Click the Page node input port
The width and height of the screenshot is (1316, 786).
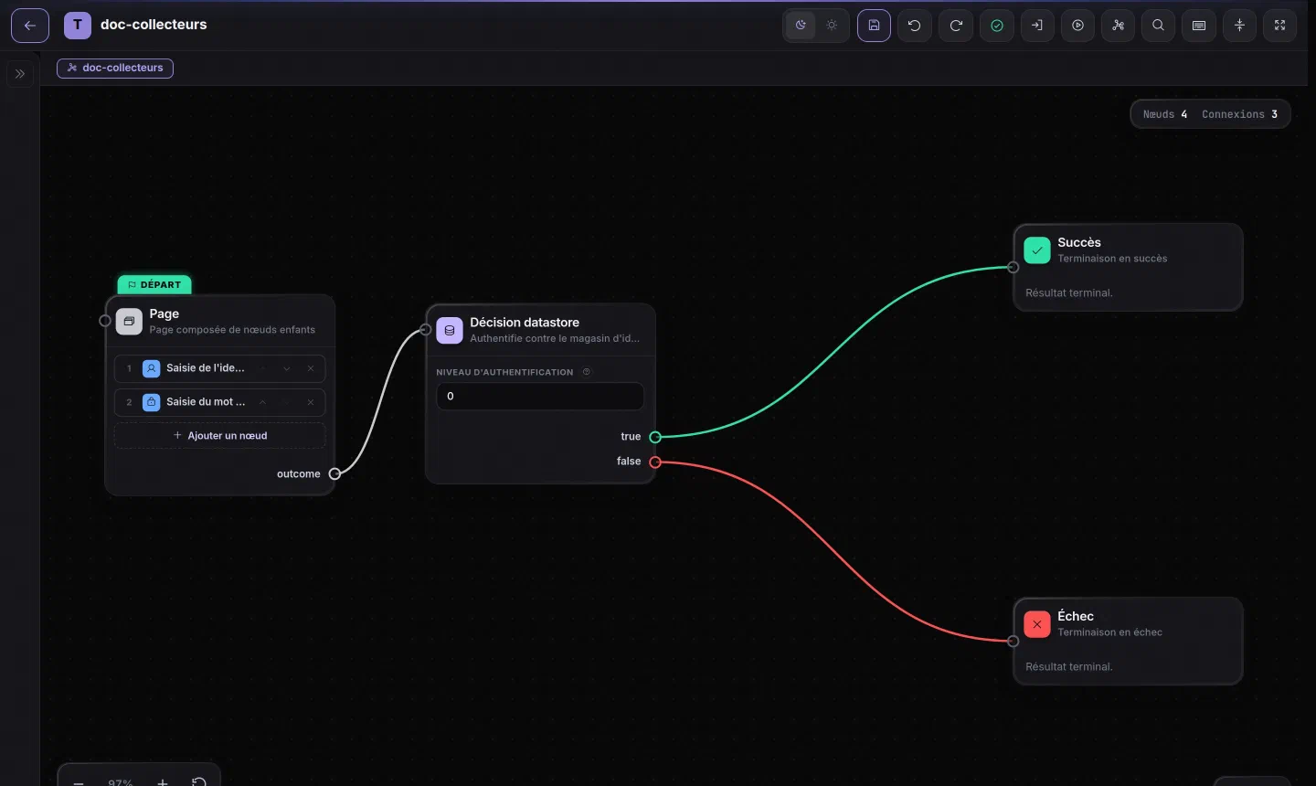(x=105, y=321)
